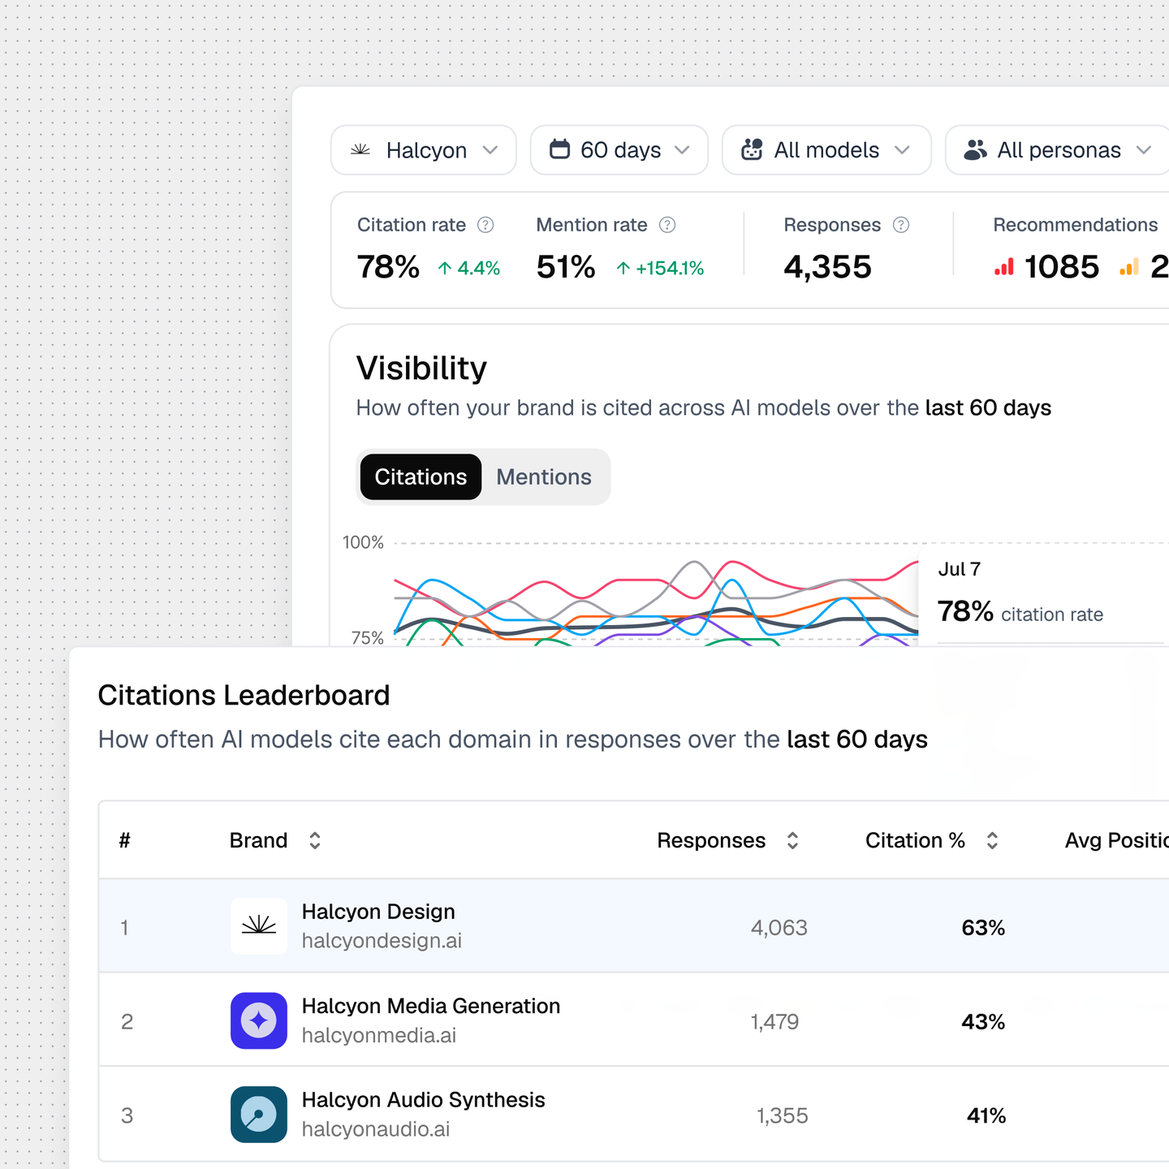Click the Citations Leaderboard heading
The image size is (1169, 1169).
(x=244, y=695)
